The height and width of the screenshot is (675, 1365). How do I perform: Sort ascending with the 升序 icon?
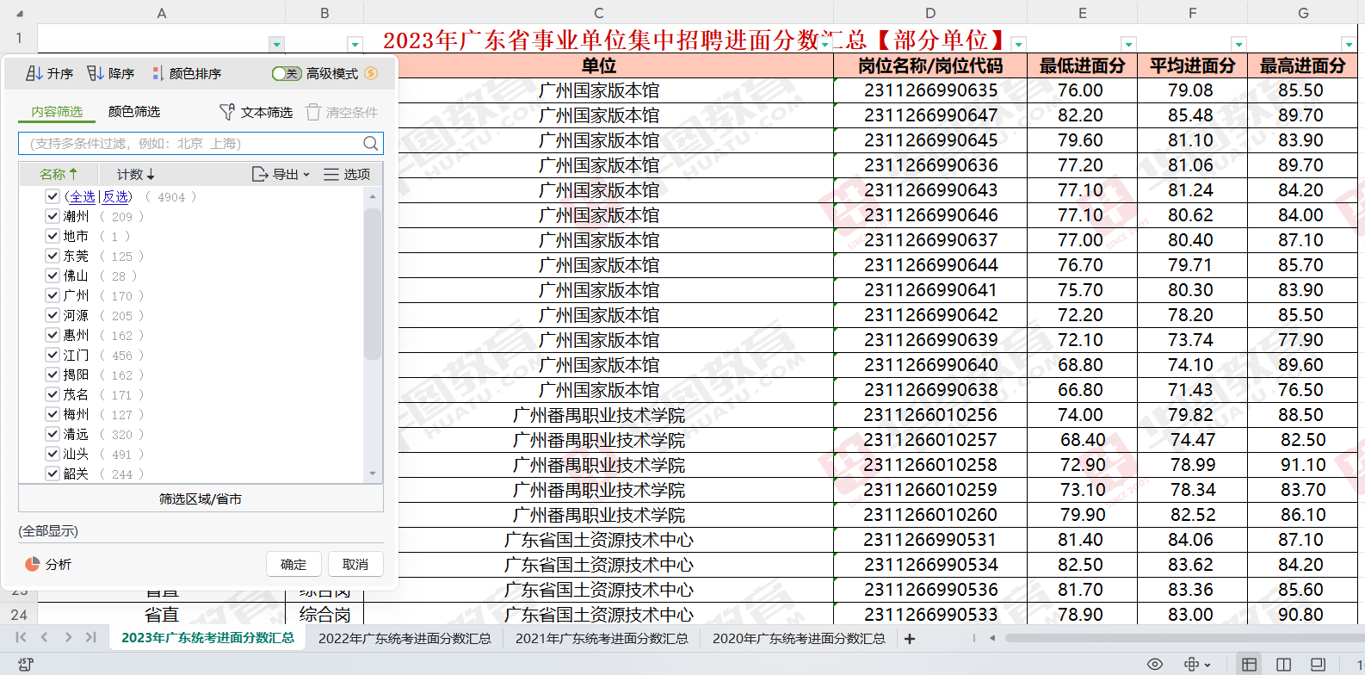click(34, 74)
